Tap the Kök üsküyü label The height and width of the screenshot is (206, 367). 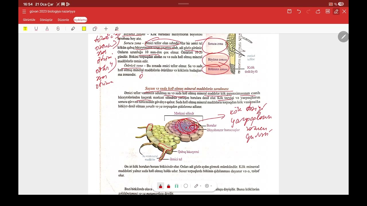click(251, 70)
